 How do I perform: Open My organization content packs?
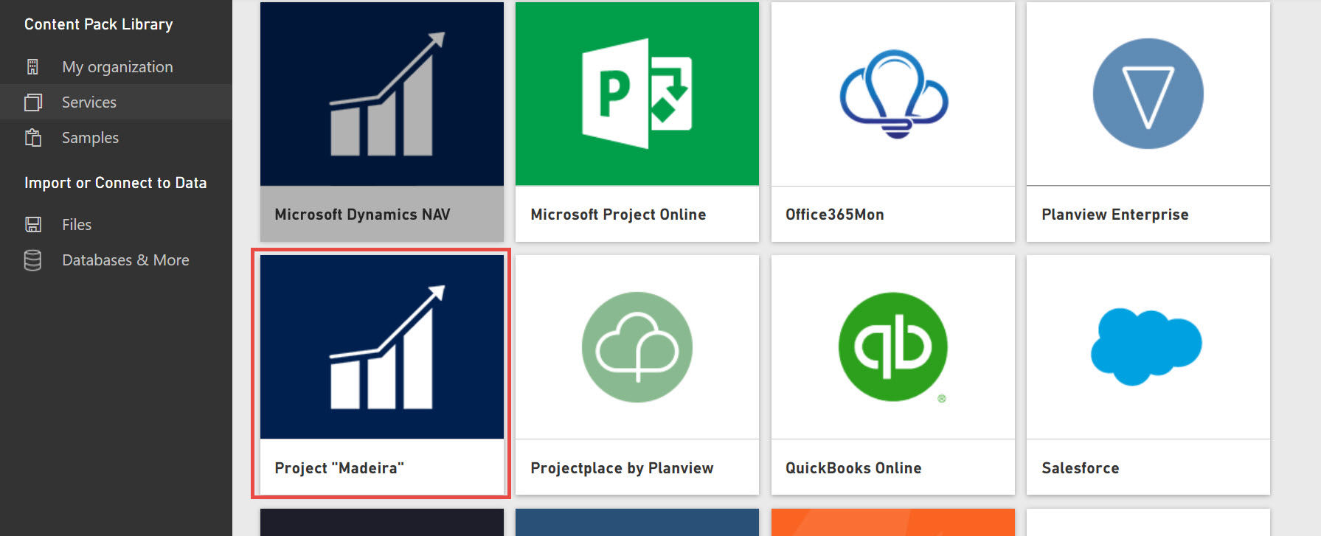coord(117,67)
